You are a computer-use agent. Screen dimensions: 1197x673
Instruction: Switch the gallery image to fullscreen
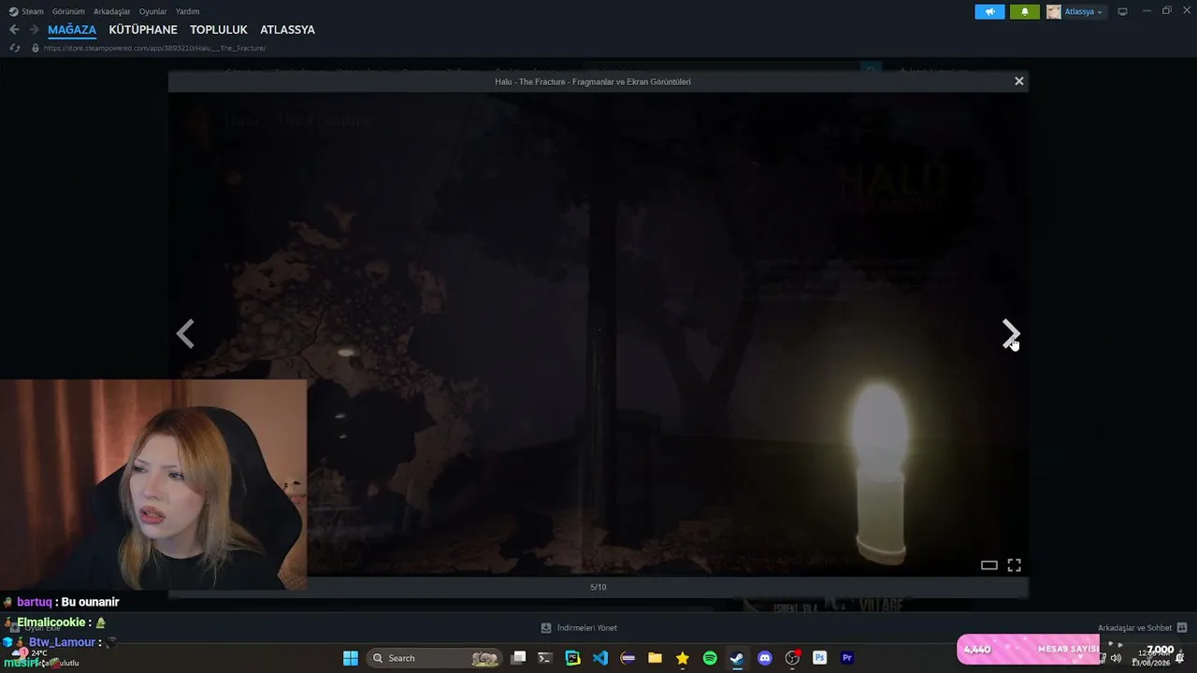point(1014,565)
